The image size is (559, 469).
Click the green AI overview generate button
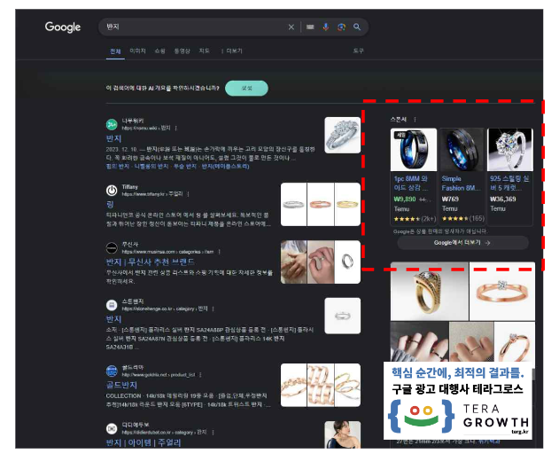coord(246,88)
